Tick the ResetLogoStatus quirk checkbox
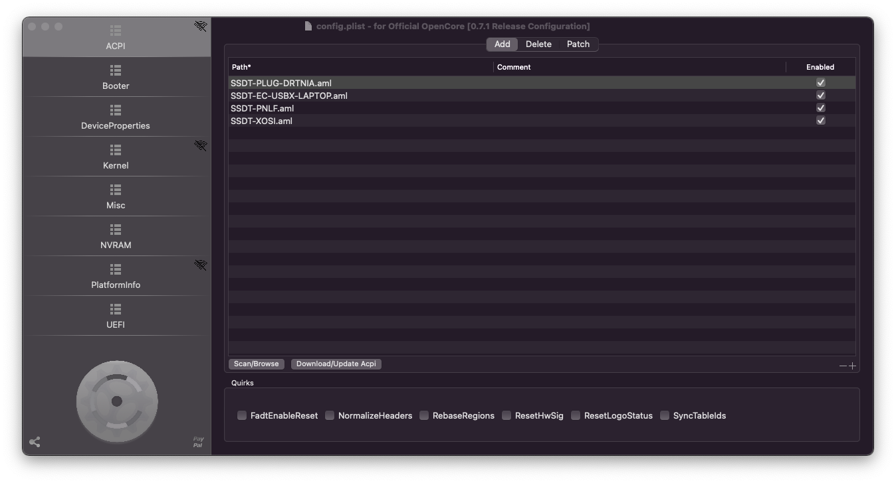The width and height of the screenshot is (896, 483). (x=576, y=415)
